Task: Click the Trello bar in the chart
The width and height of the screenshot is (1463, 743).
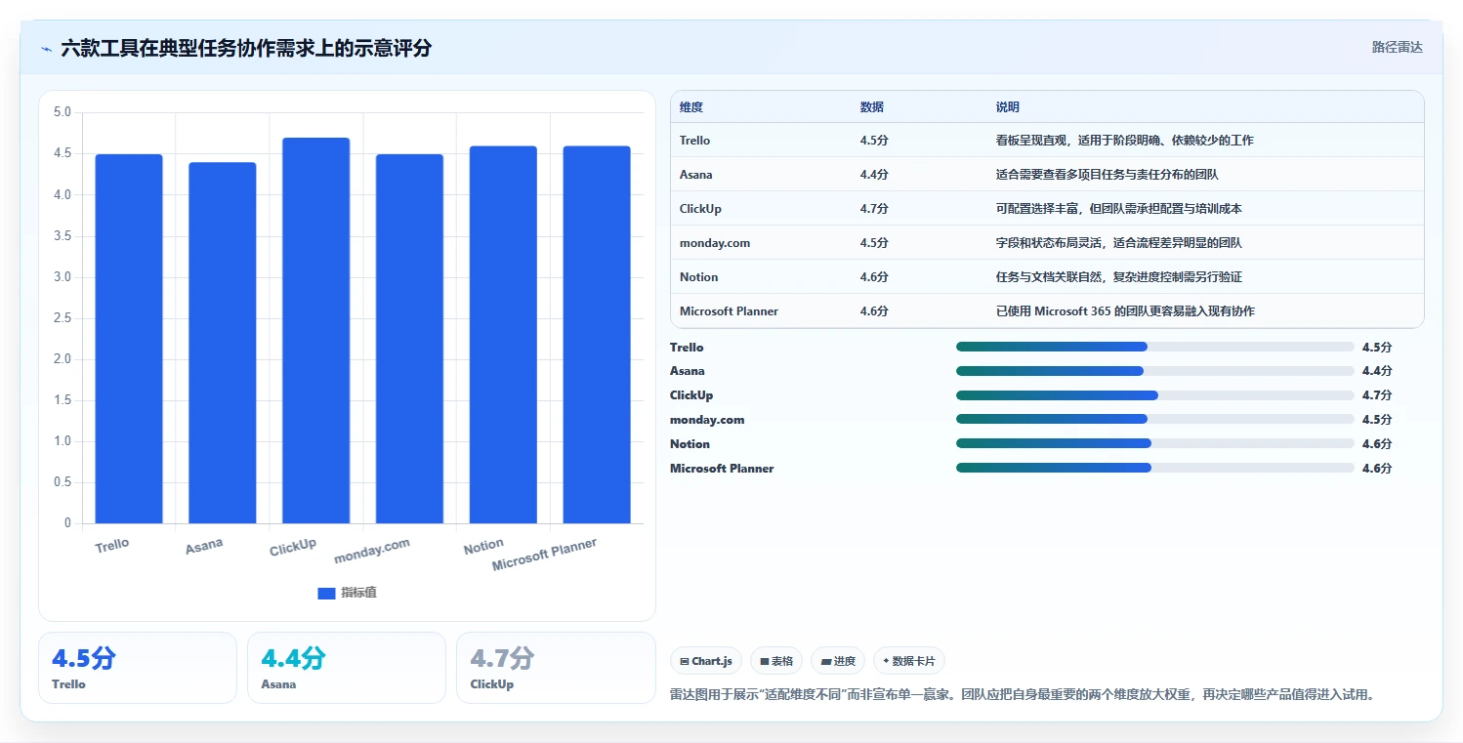Action: coord(129,339)
